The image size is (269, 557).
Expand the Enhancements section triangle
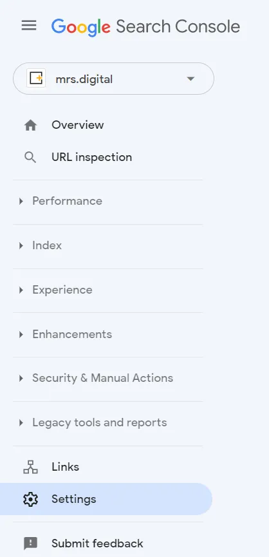coord(21,334)
